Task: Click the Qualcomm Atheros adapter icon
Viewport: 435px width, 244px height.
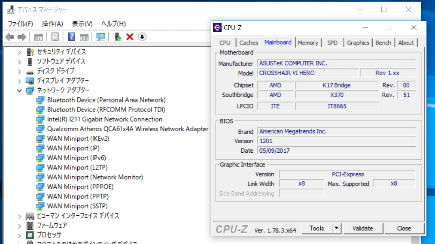Action: (40, 129)
